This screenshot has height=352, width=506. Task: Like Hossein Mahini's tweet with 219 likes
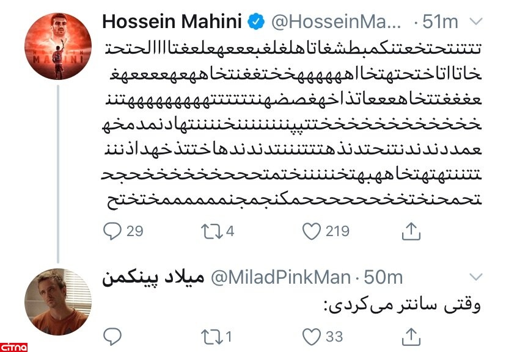pos(312,231)
